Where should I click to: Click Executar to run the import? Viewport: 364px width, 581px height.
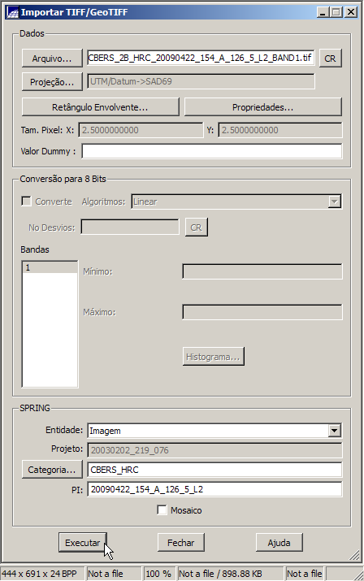[x=83, y=543]
